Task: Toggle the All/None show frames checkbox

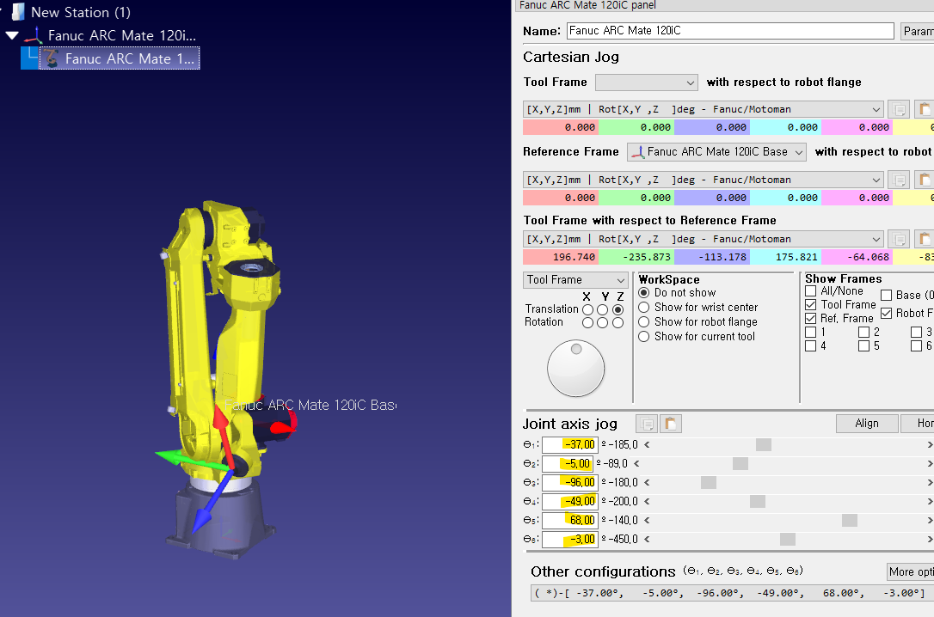Action: tap(811, 291)
